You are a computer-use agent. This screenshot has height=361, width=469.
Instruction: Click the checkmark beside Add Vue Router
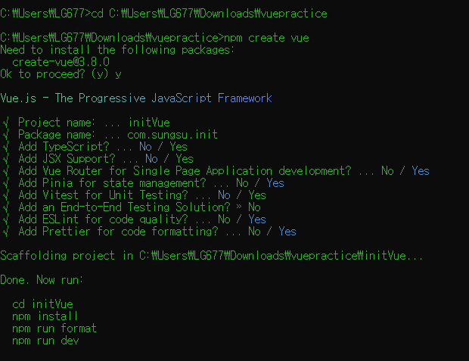click(6, 171)
